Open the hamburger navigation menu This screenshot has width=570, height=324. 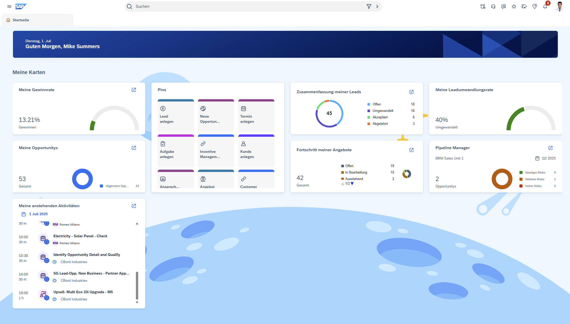9,6
